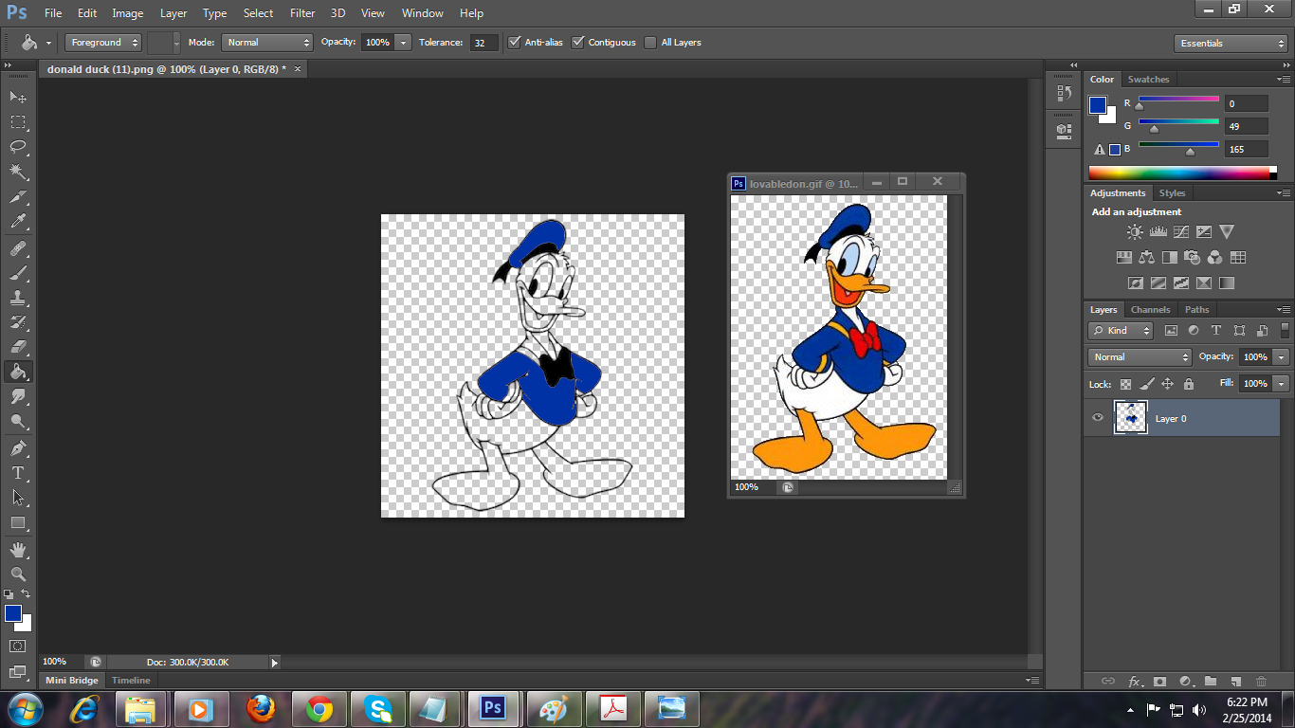Open the options bar Opacity slider arrow
The width and height of the screenshot is (1295, 728).
(403, 42)
